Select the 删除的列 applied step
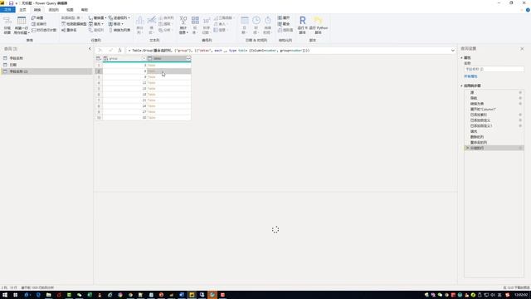Screen dimensions: 531x299 [x=477, y=137]
